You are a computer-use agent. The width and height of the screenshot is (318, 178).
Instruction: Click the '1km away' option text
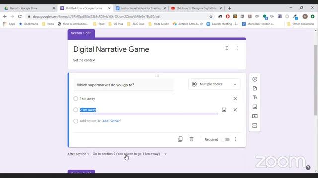click(87, 99)
